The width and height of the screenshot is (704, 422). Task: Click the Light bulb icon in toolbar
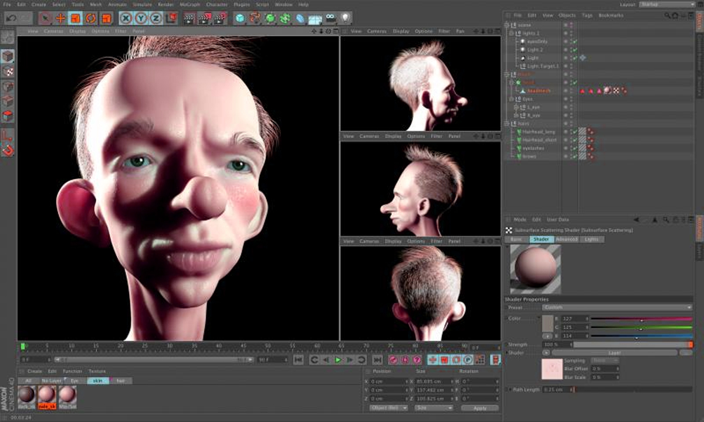click(346, 19)
